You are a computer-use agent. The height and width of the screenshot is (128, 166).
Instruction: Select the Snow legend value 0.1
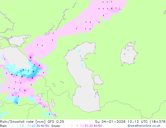(63, 126)
